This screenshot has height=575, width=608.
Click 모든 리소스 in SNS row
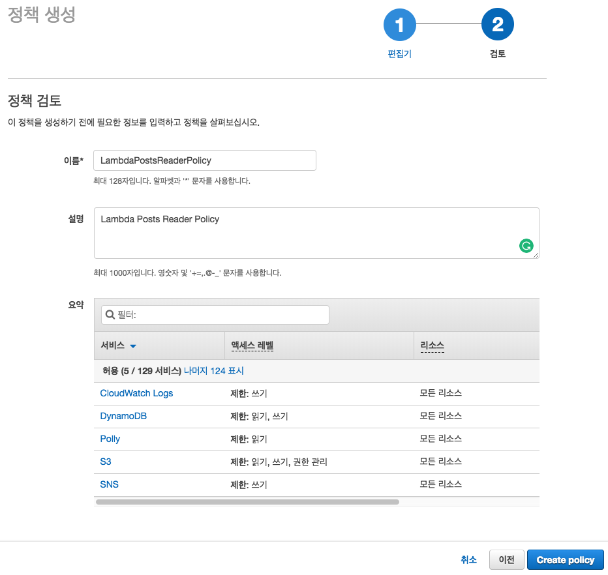tap(440, 484)
